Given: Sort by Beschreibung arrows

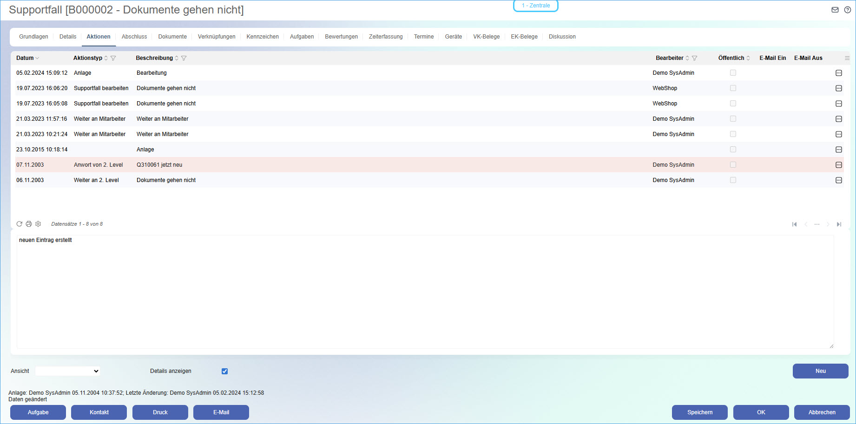Looking at the screenshot, I should [177, 58].
